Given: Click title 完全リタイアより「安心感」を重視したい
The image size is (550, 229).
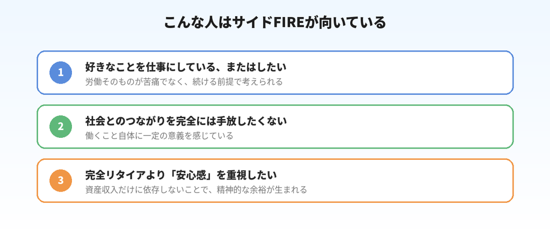Looking at the screenshot, I should [181, 175].
